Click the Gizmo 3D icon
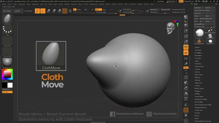This screenshot has width=219, height=123. pos(65,11)
